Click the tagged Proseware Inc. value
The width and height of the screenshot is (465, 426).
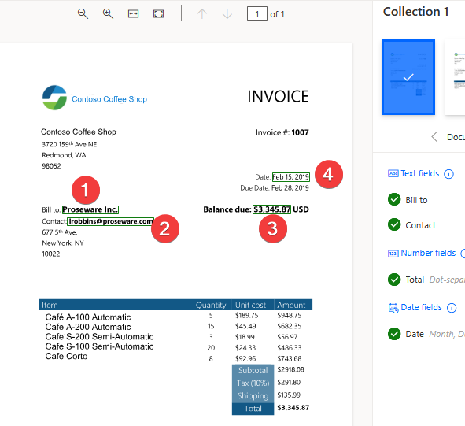(x=90, y=209)
